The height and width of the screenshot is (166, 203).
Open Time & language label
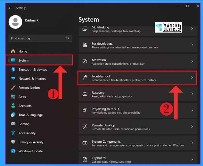pyautogui.click(x=30, y=115)
